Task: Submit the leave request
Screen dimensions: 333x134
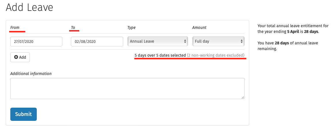Action: (x=24, y=114)
